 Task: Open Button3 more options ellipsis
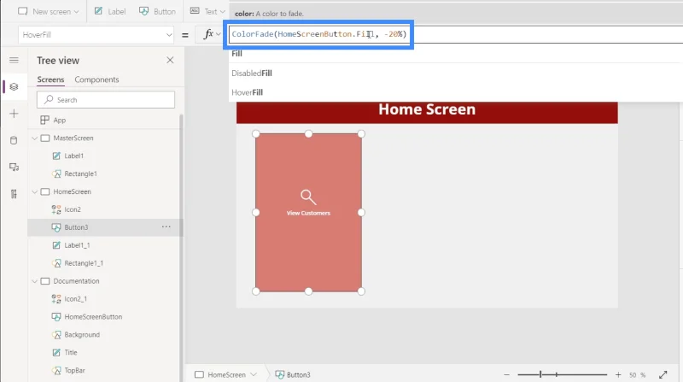click(x=166, y=226)
